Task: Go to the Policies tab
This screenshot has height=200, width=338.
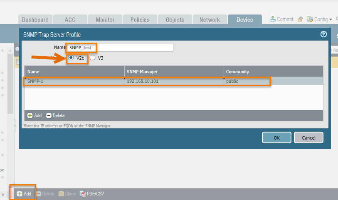Action: pos(140,19)
